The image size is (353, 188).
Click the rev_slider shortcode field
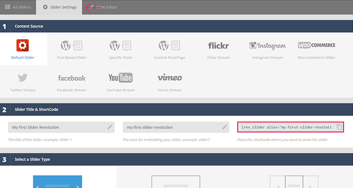point(290,127)
